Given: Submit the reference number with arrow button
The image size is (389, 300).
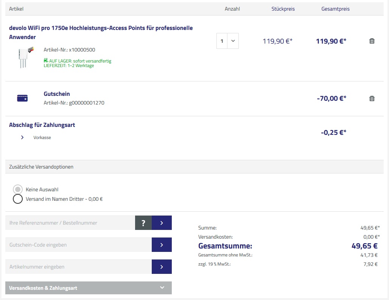Looking at the screenshot, I should (162, 223).
